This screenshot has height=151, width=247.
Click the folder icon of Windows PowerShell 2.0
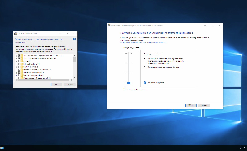(22, 73)
